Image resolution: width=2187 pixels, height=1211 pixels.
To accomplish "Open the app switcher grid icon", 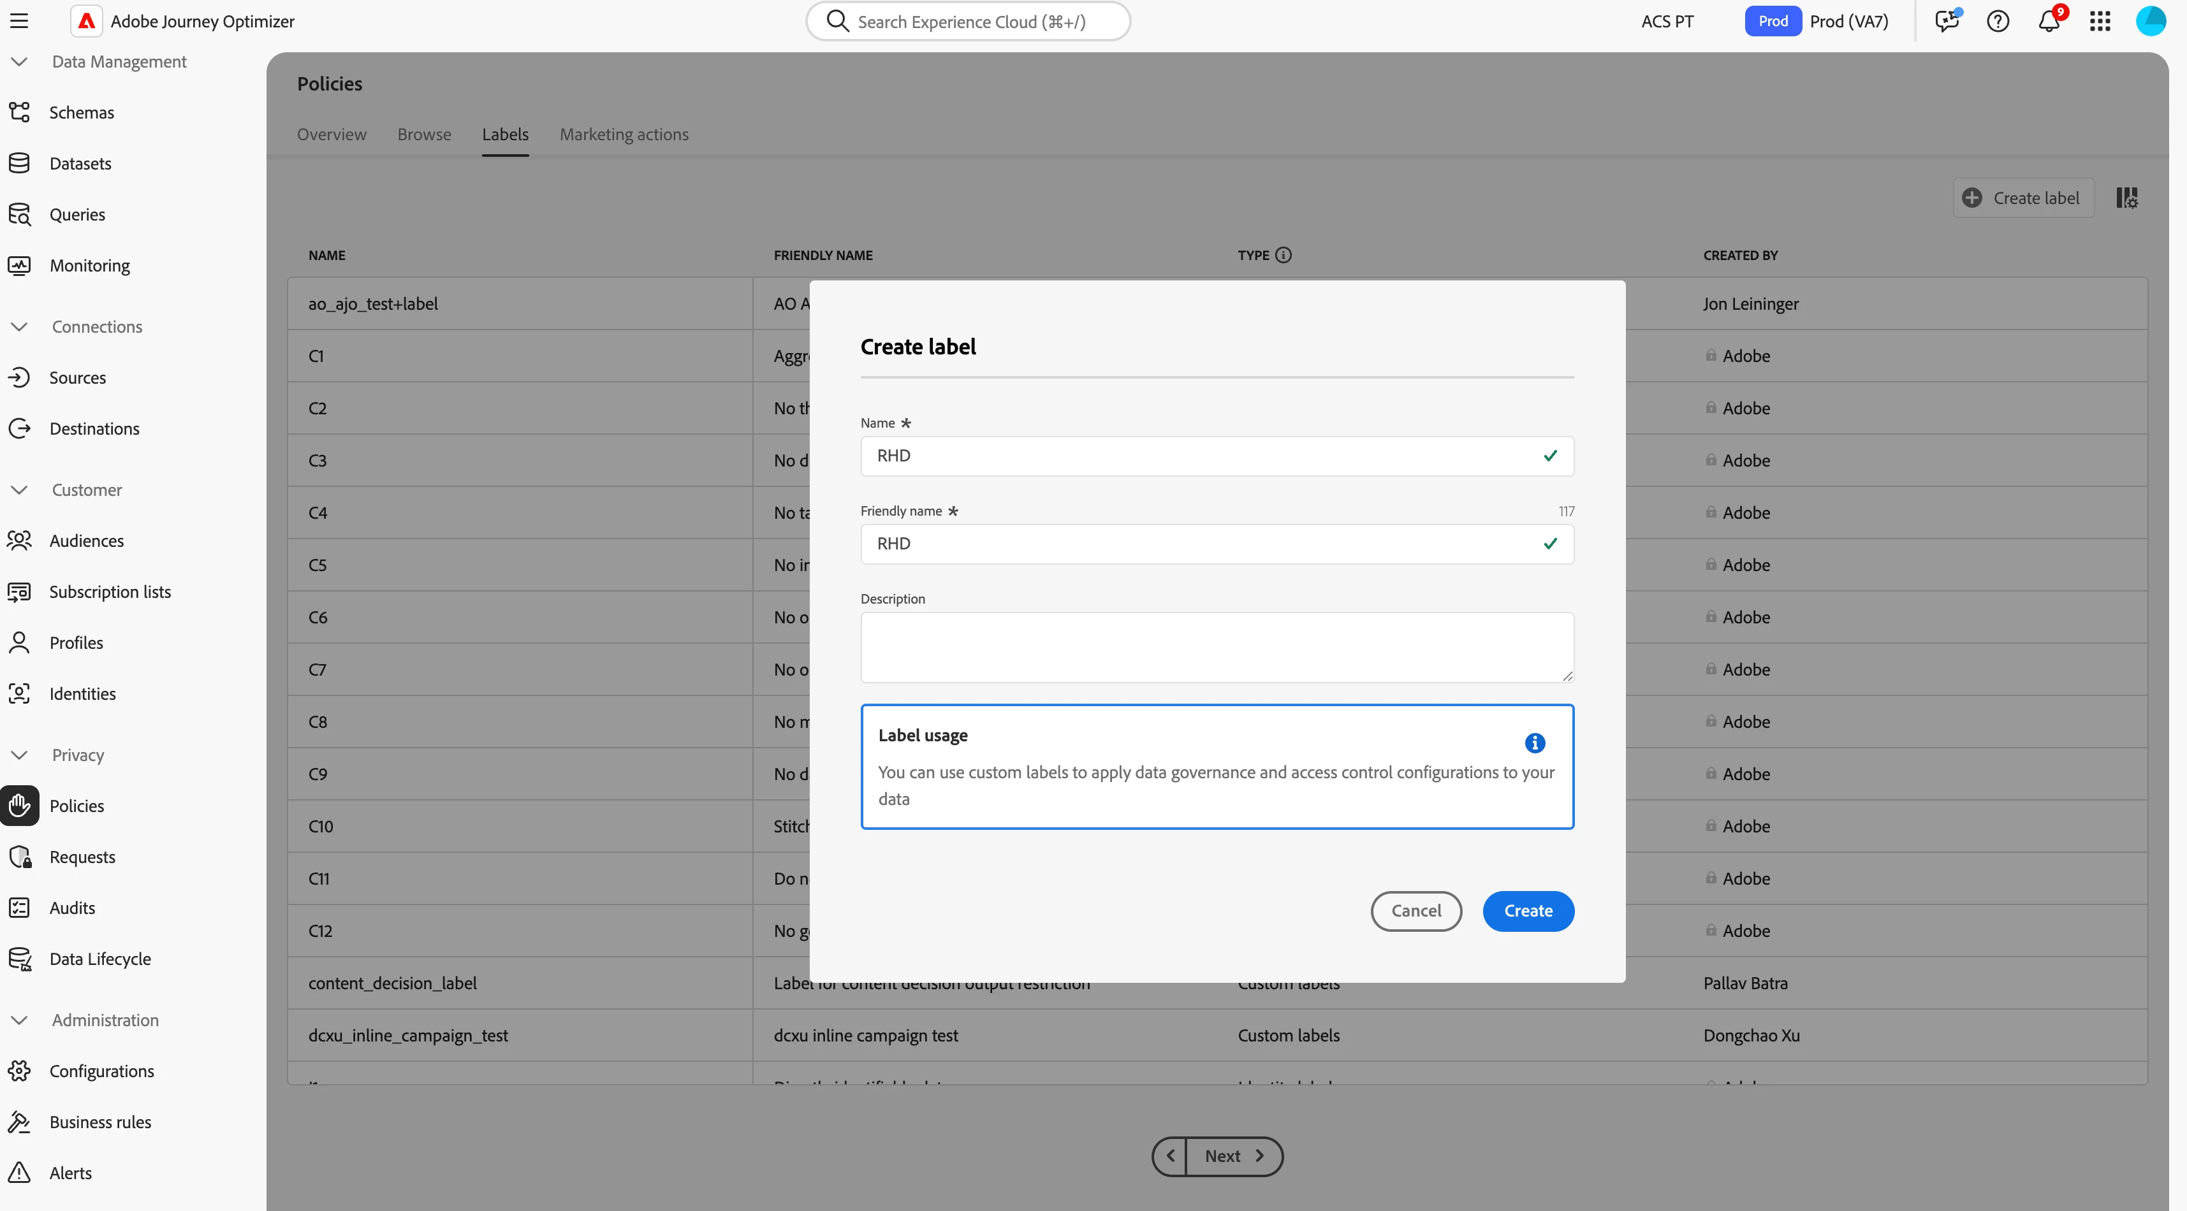I will [2100, 21].
